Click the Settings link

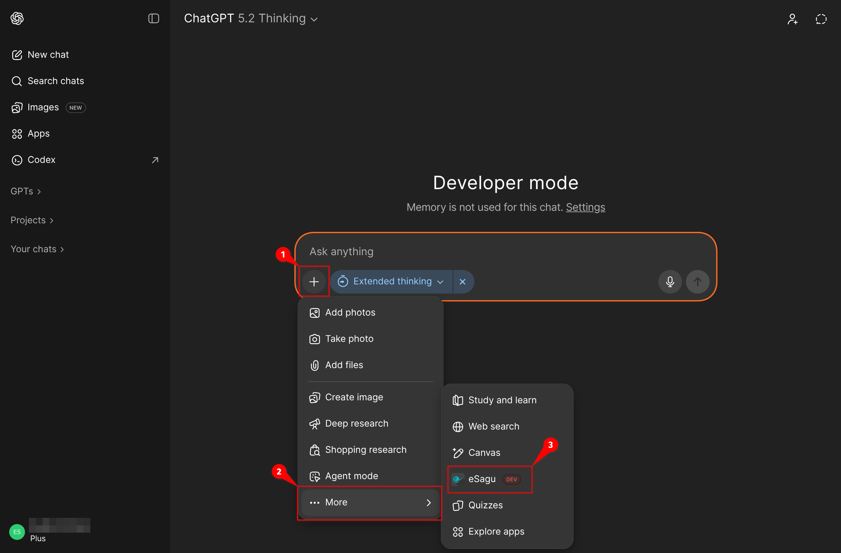[x=585, y=207]
